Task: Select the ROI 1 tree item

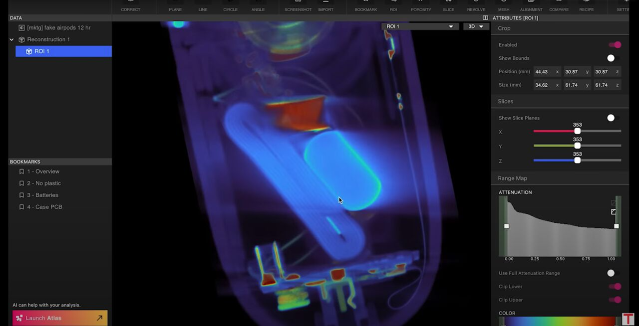Action: [x=63, y=51]
